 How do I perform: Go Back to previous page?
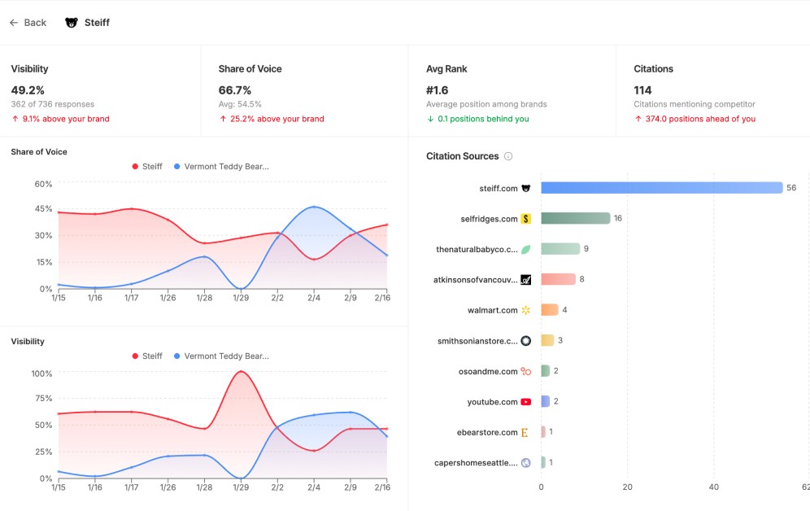coord(28,23)
